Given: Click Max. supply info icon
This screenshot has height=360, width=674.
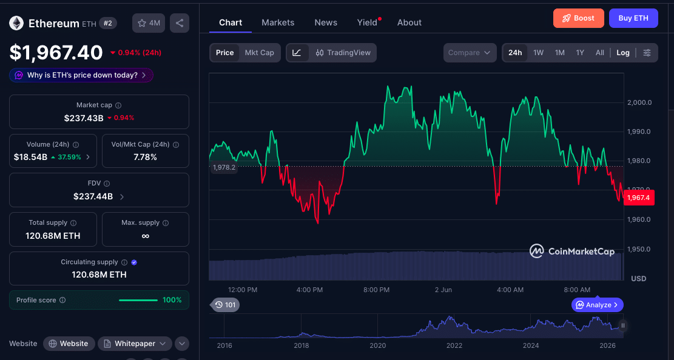Looking at the screenshot, I should tap(166, 223).
